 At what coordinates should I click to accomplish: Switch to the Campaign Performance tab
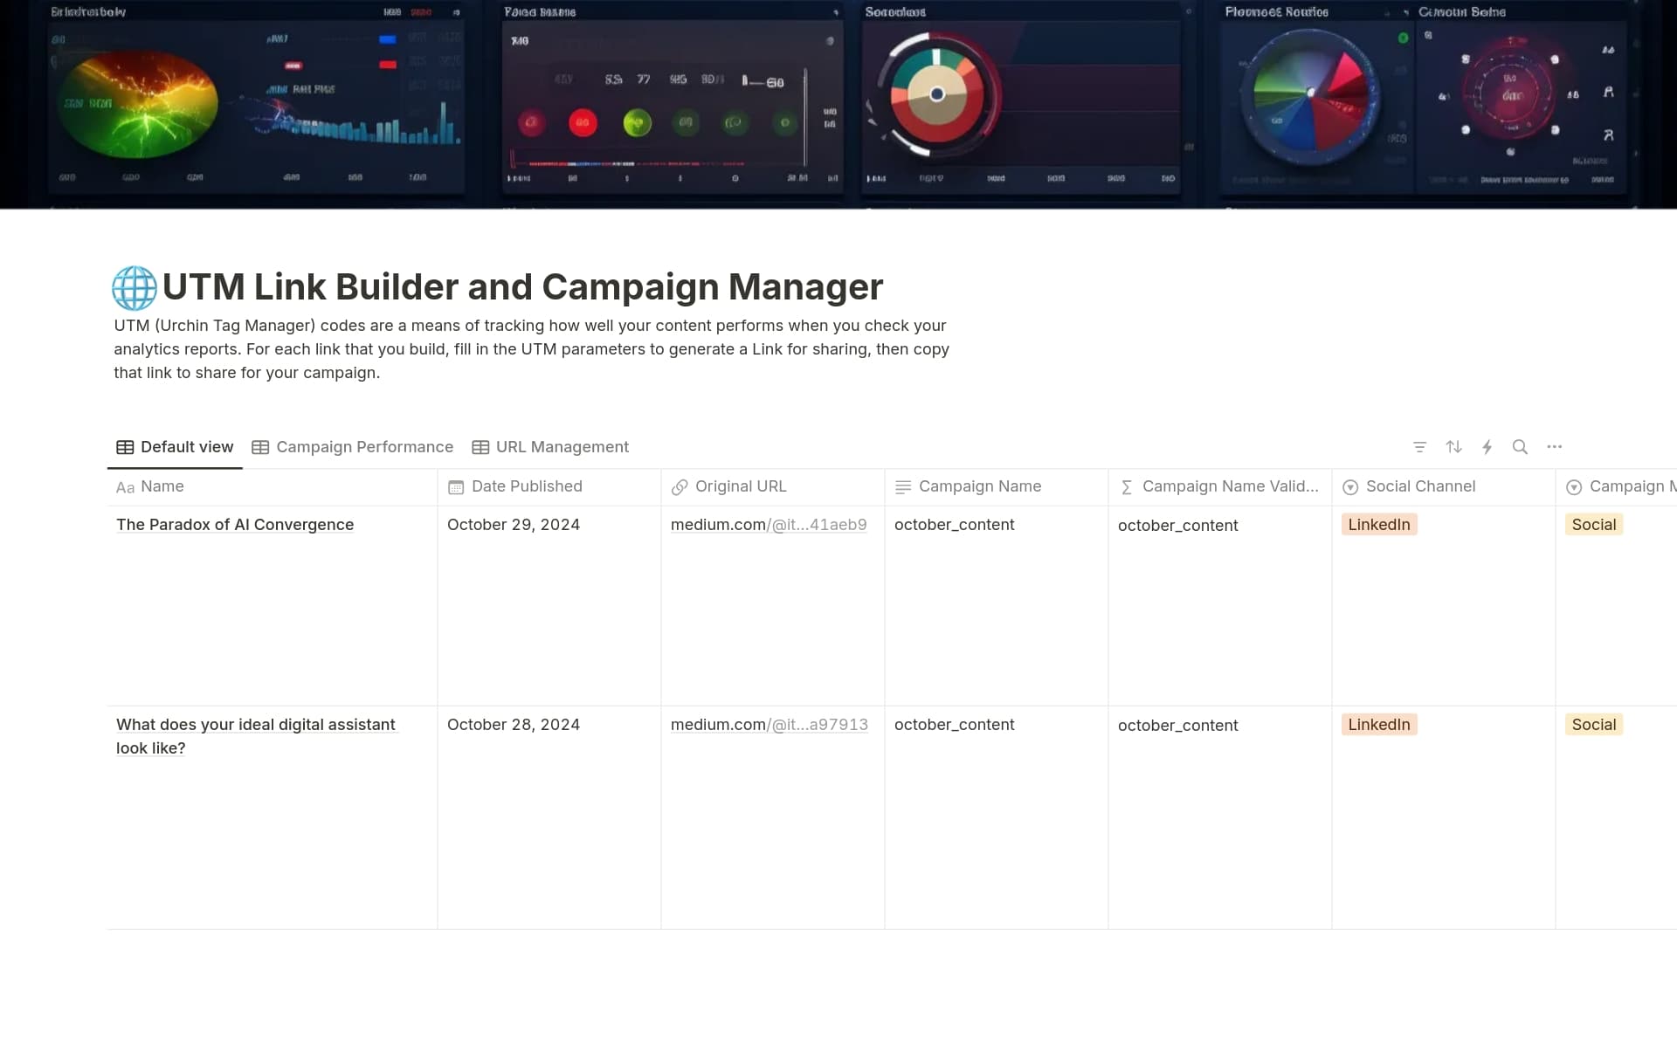364,446
